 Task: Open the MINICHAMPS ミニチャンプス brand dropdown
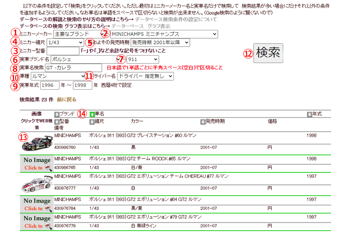click(x=164, y=34)
